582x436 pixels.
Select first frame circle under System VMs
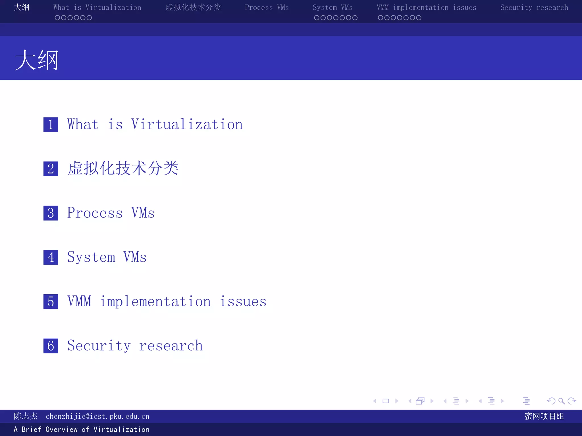point(317,18)
